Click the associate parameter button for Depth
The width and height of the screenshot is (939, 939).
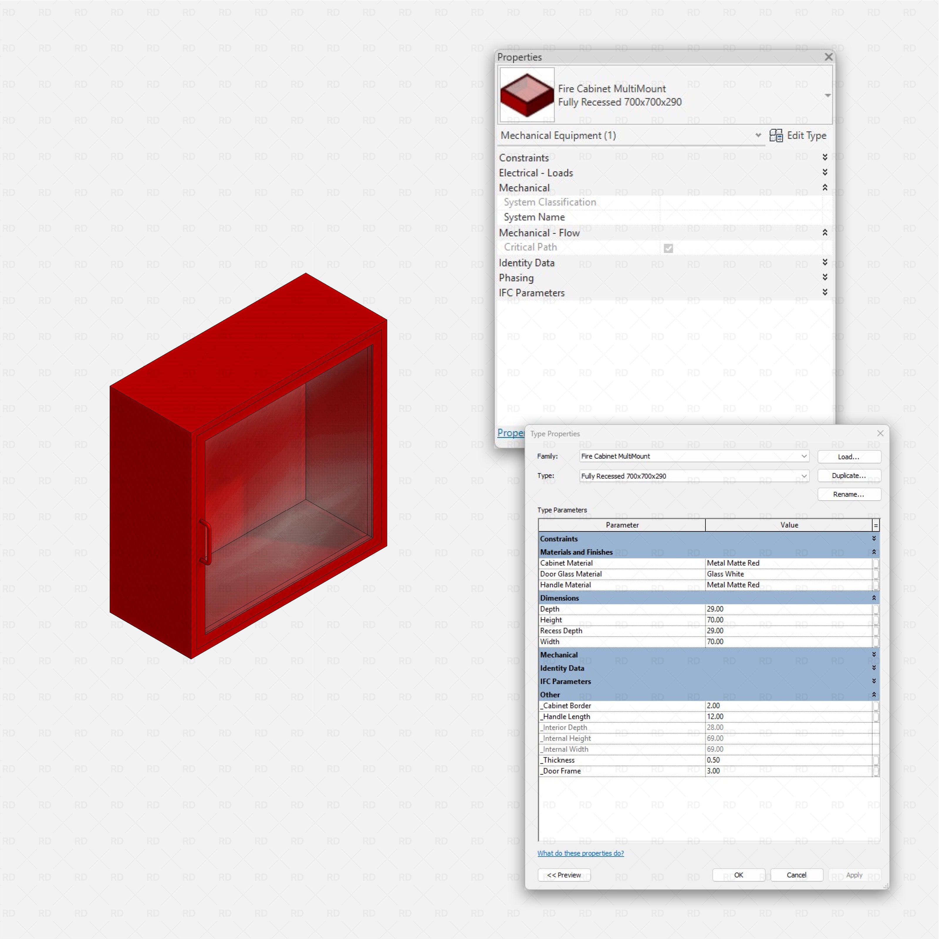876,609
